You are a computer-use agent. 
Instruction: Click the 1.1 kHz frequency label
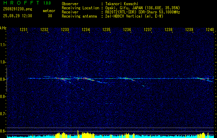point(3,45)
